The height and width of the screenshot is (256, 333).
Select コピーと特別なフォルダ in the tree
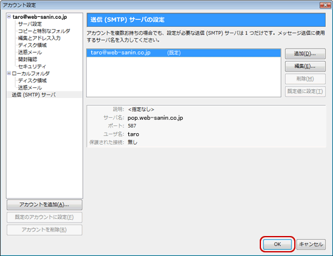[44, 31]
